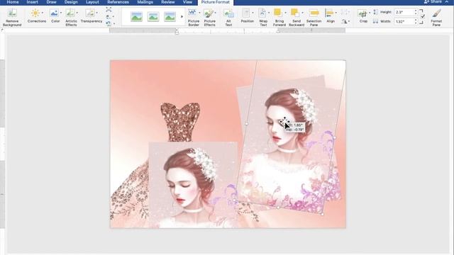The image size is (454, 255).
Task: Expand the Transparency dropdown arrow
Action: tap(96, 13)
